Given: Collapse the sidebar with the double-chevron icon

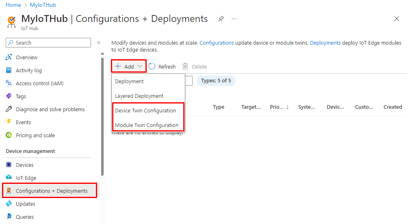Looking at the screenshot, I should click(x=99, y=43).
